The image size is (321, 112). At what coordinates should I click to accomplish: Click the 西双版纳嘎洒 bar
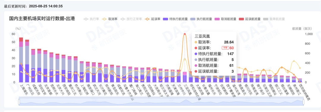(300, 80)
